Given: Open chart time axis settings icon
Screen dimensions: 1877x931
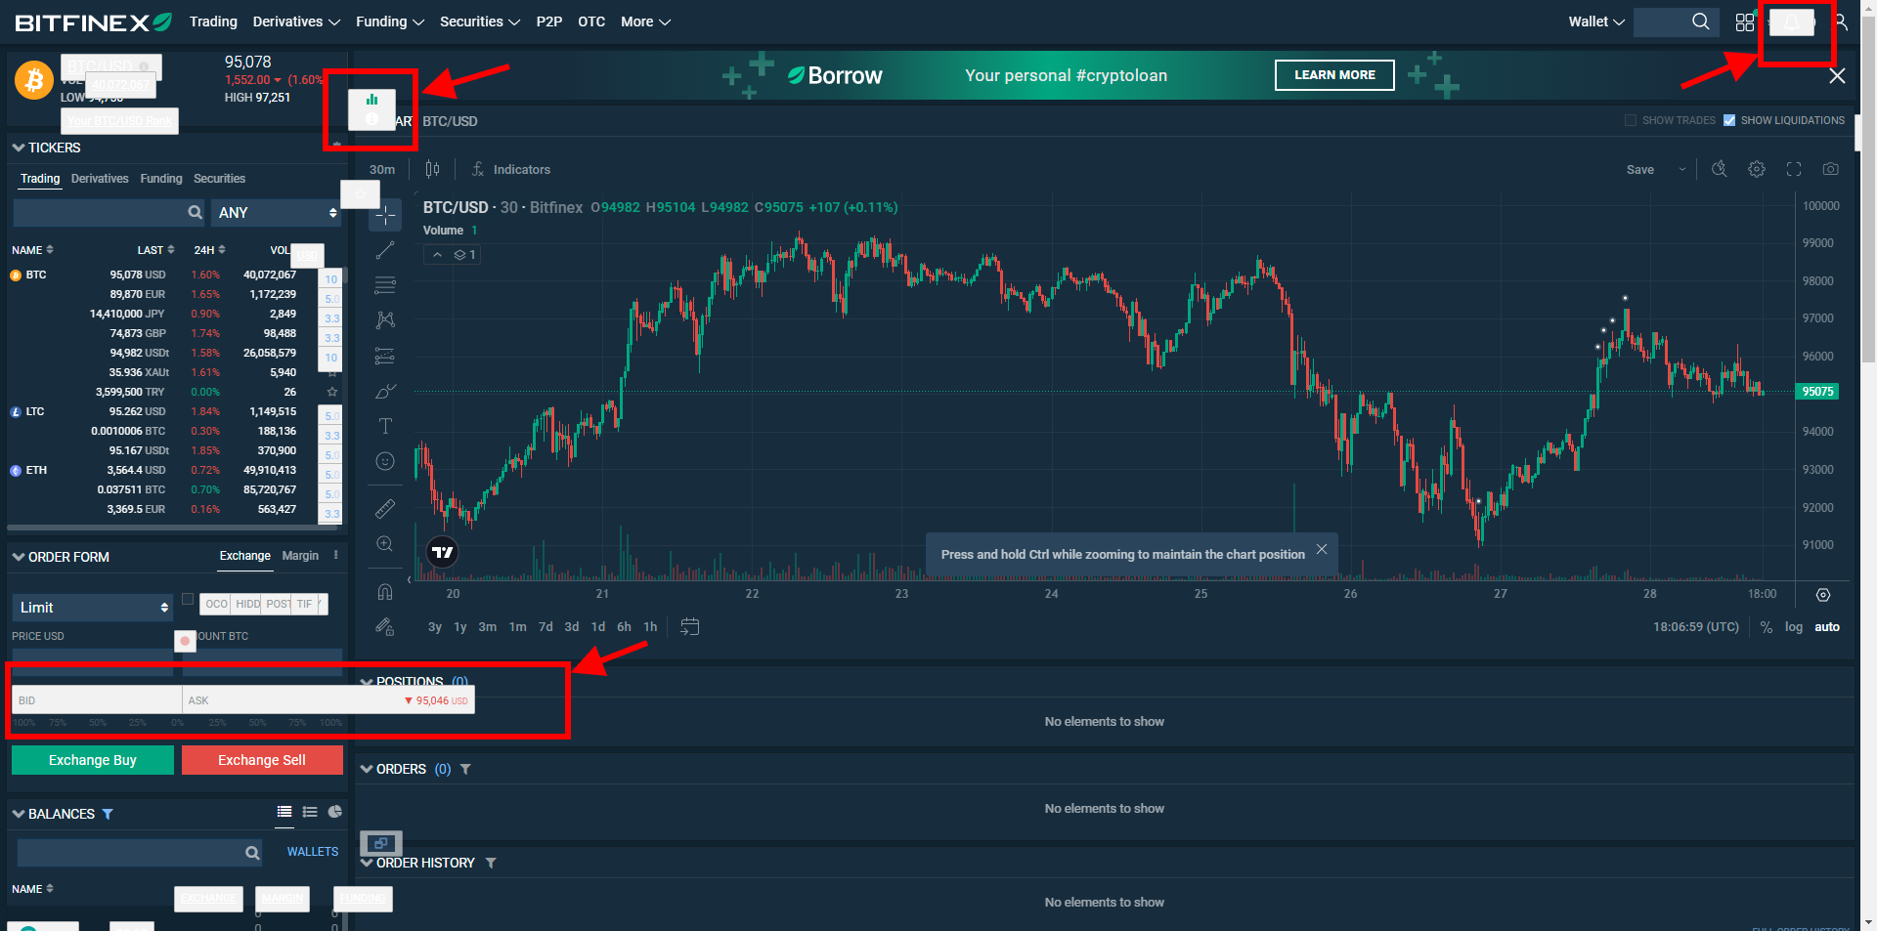Looking at the screenshot, I should (x=1823, y=595).
